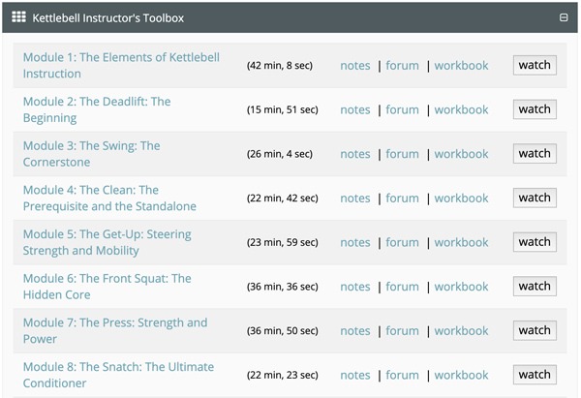Open the workbook for Module 7 Press
Viewport: 581px width, 398px height.
(461, 331)
